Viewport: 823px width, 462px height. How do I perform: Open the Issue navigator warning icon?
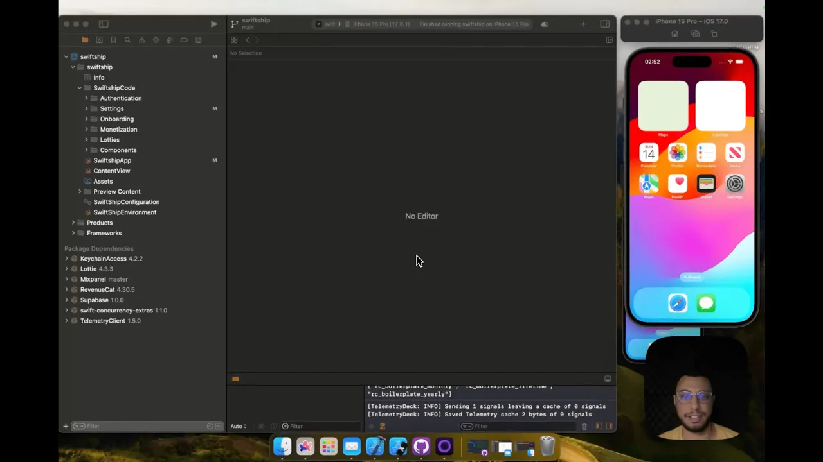click(141, 40)
